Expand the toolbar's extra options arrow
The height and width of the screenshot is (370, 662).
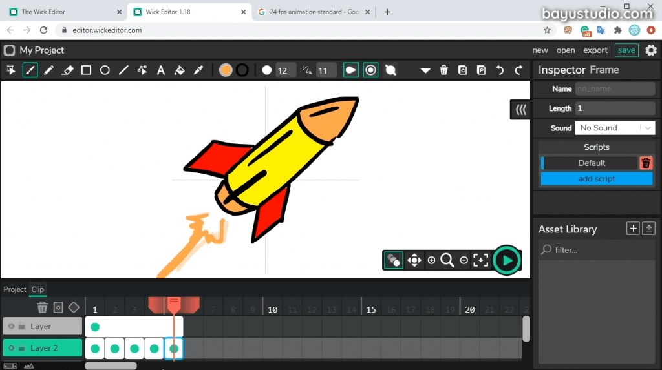pos(425,70)
